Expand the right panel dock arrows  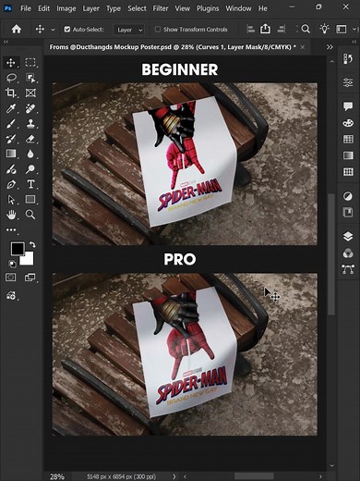[x=354, y=42]
